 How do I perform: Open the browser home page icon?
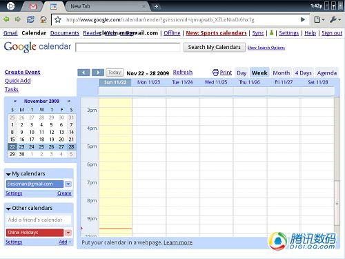pyautogui.click(x=43, y=19)
